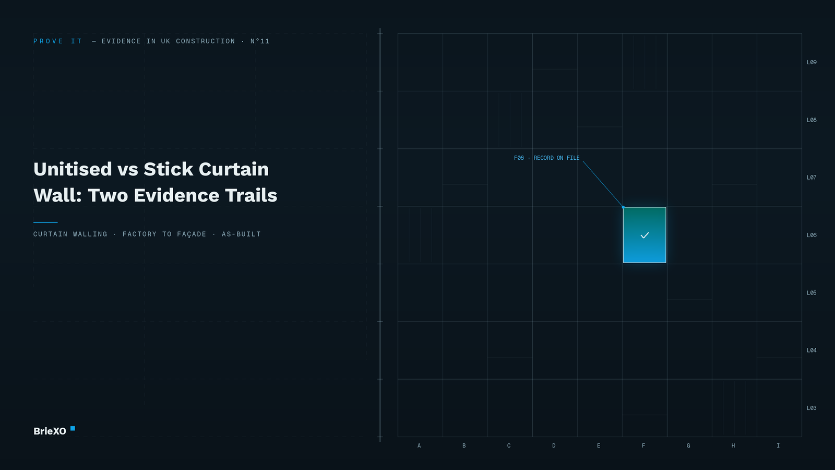This screenshot has height=470, width=835.
Task: Click column label B
Action: tap(464, 445)
